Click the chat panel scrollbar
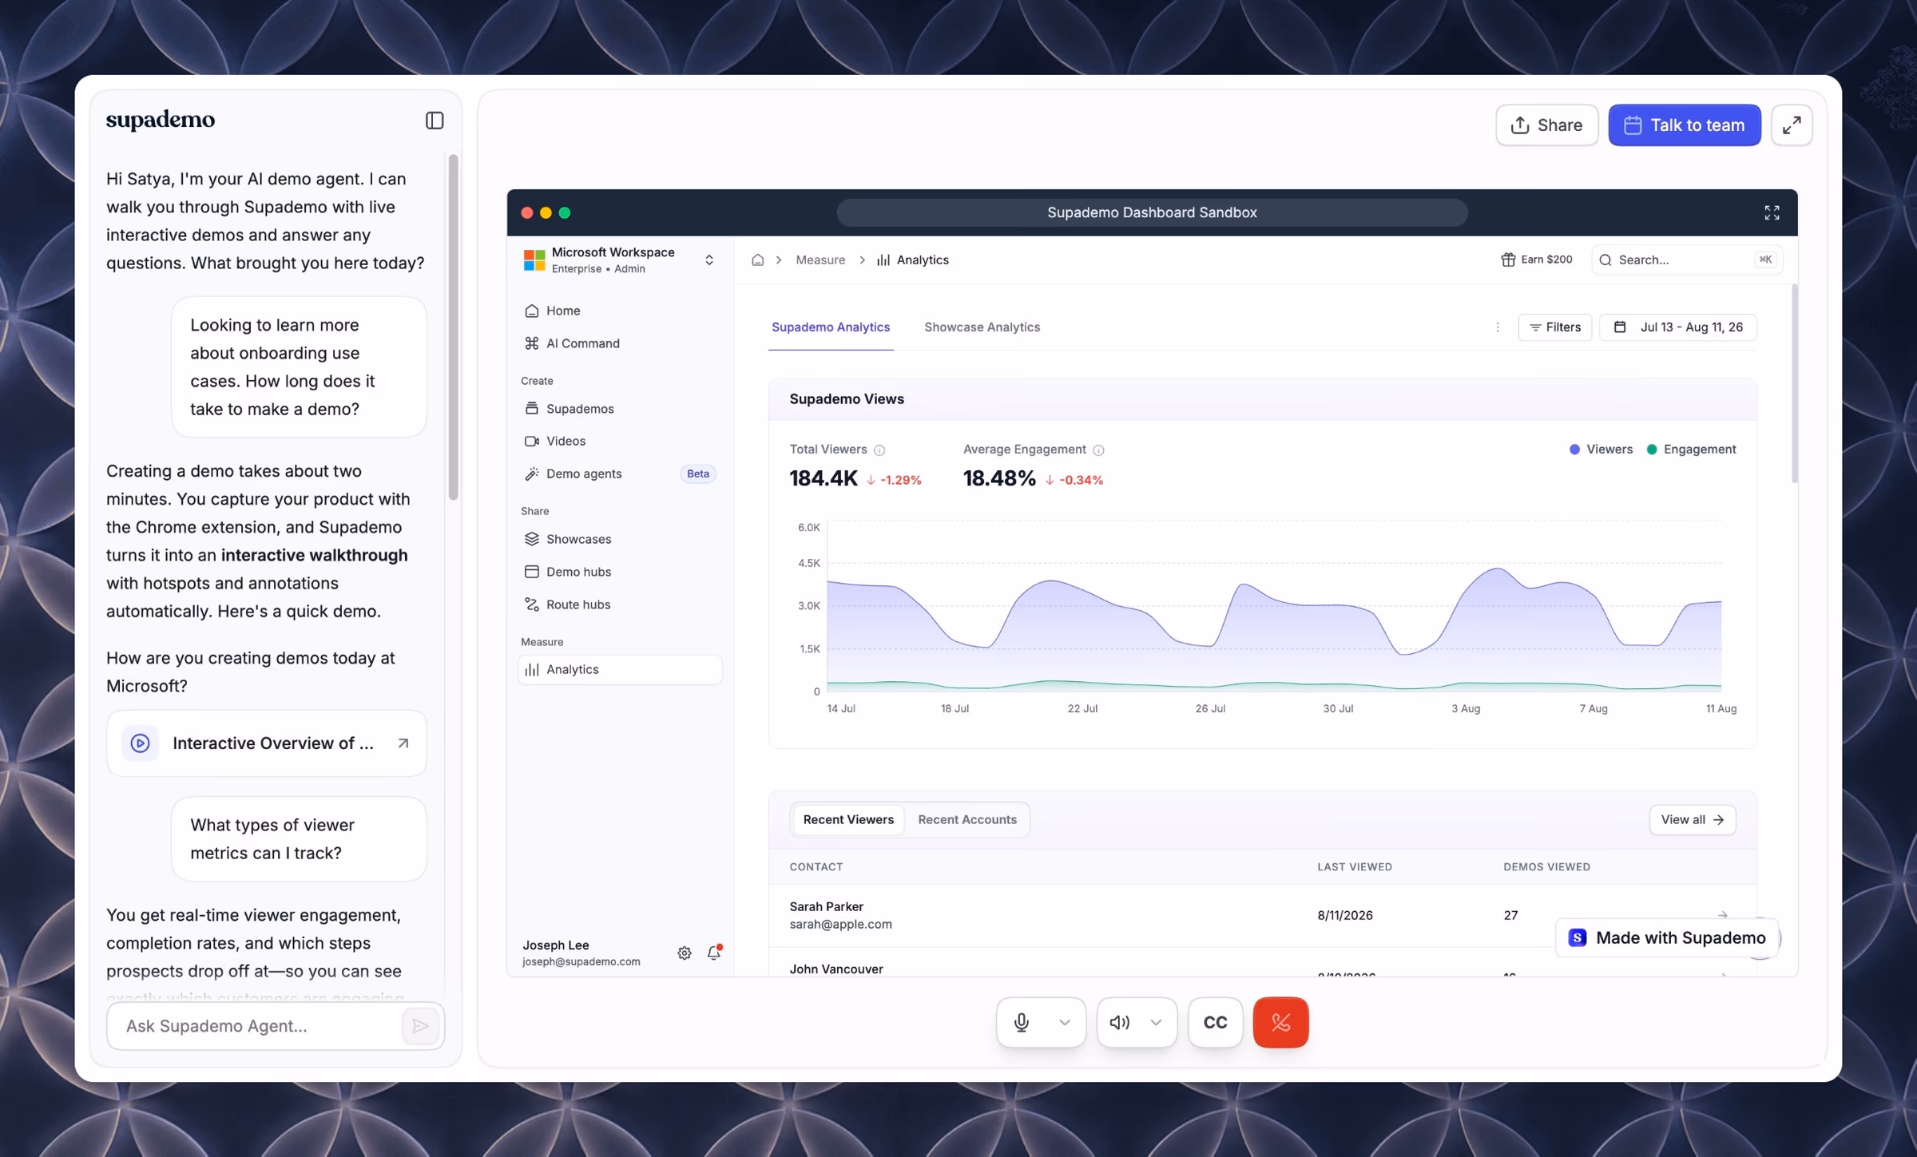This screenshot has width=1917, height=1157. [453, 327]
